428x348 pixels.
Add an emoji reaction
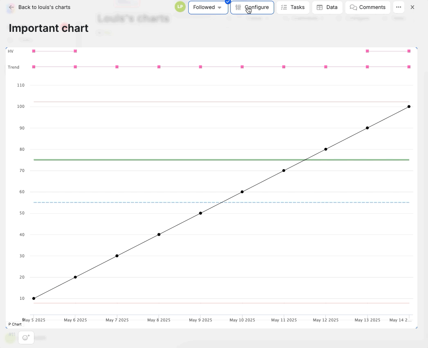26,337
